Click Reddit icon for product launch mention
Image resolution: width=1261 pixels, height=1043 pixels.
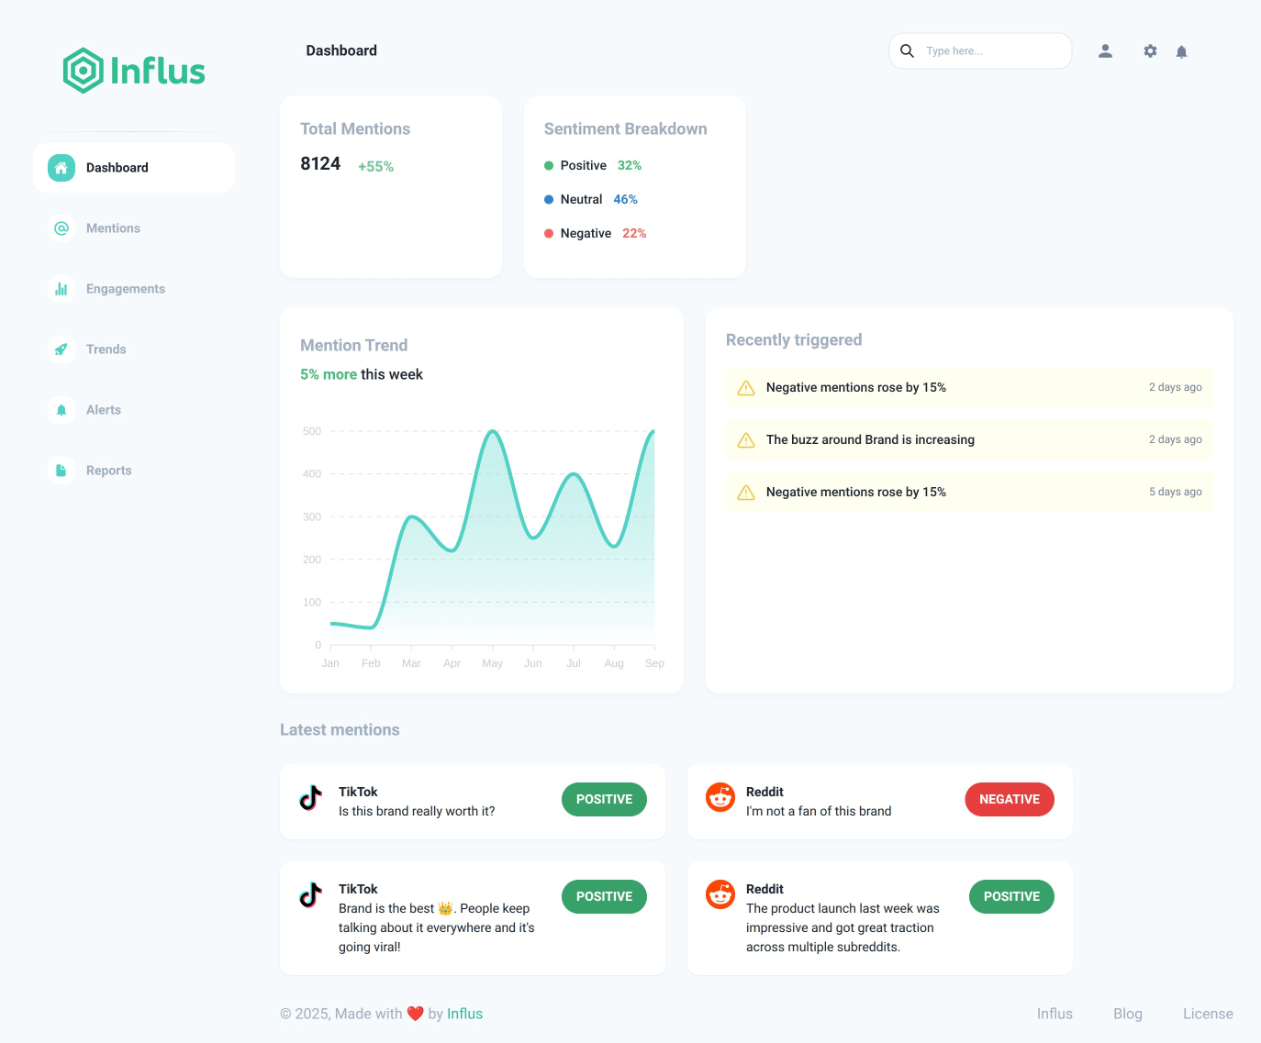[x=720, y=894]
